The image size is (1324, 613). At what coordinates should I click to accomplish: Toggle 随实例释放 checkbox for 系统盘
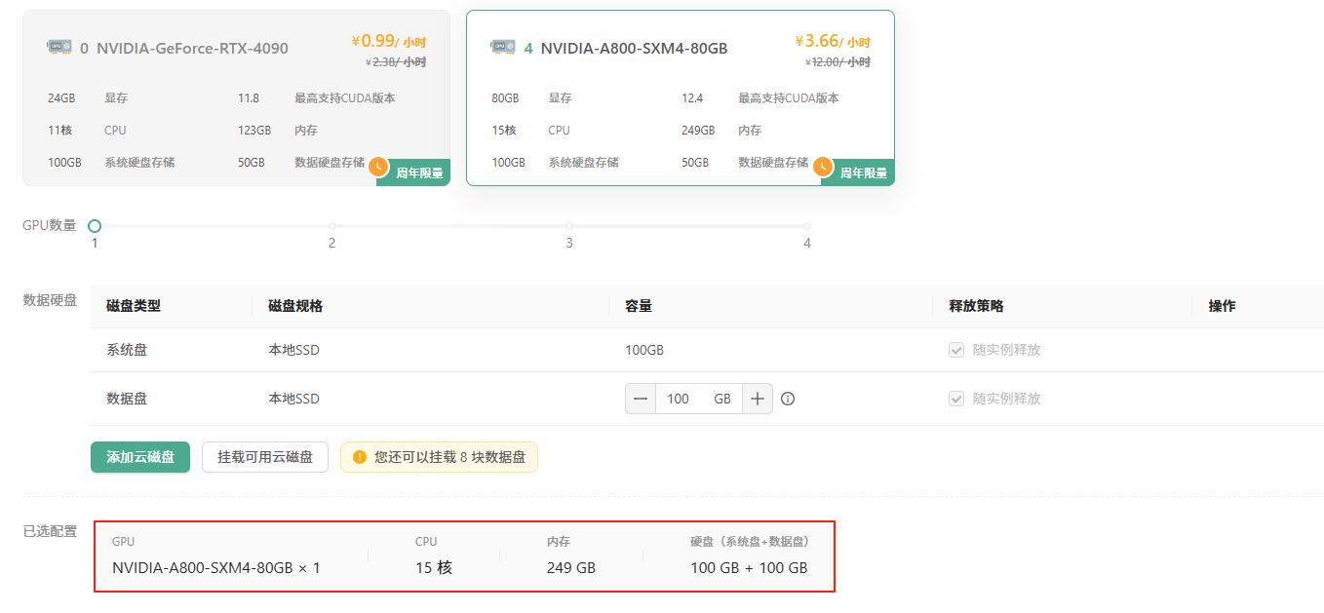point(956,350)
